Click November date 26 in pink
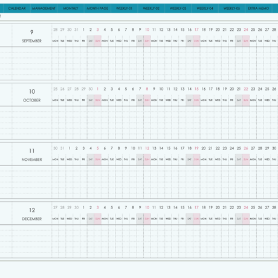Image resolution: width=278 pixels, height=278 pixels. coord(246,148)
